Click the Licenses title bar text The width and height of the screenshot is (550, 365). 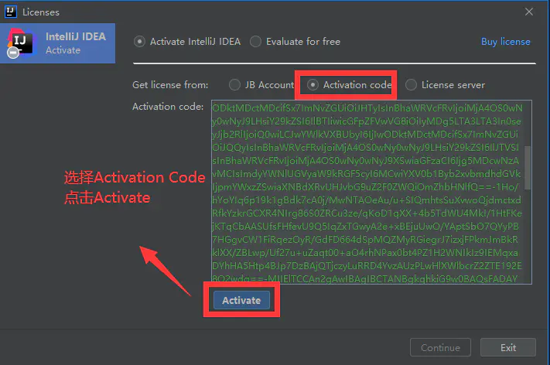pos(41,12)
